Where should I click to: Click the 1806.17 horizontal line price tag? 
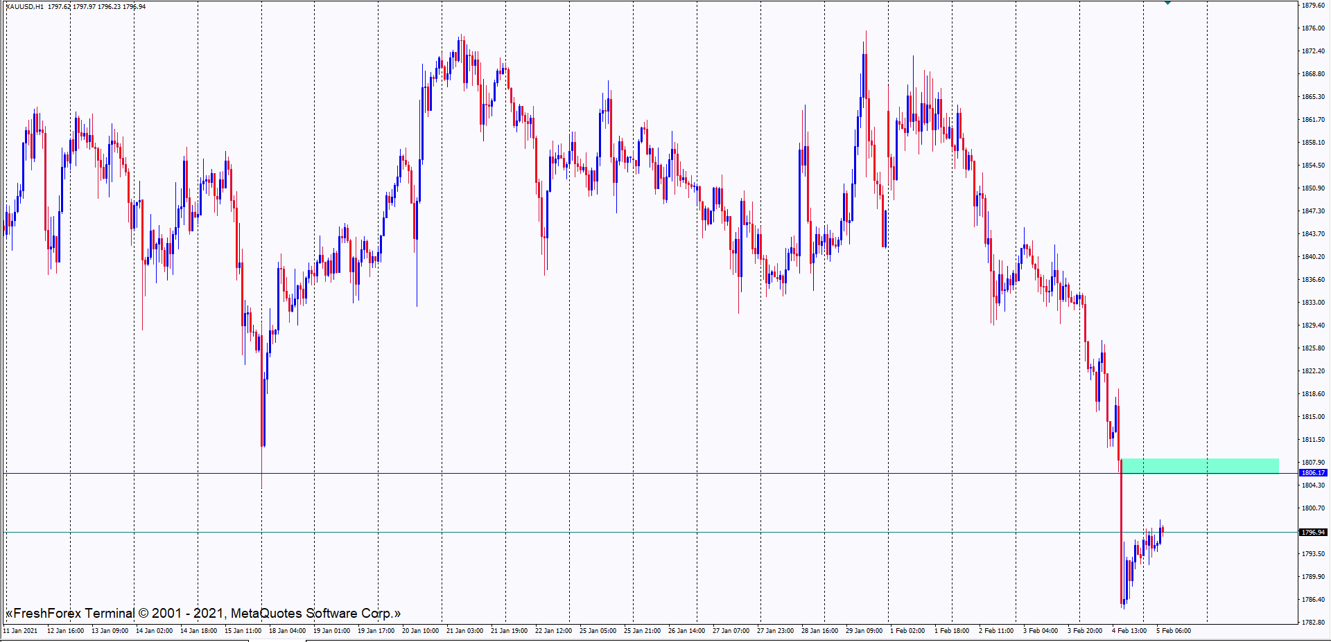point(1312,473)
